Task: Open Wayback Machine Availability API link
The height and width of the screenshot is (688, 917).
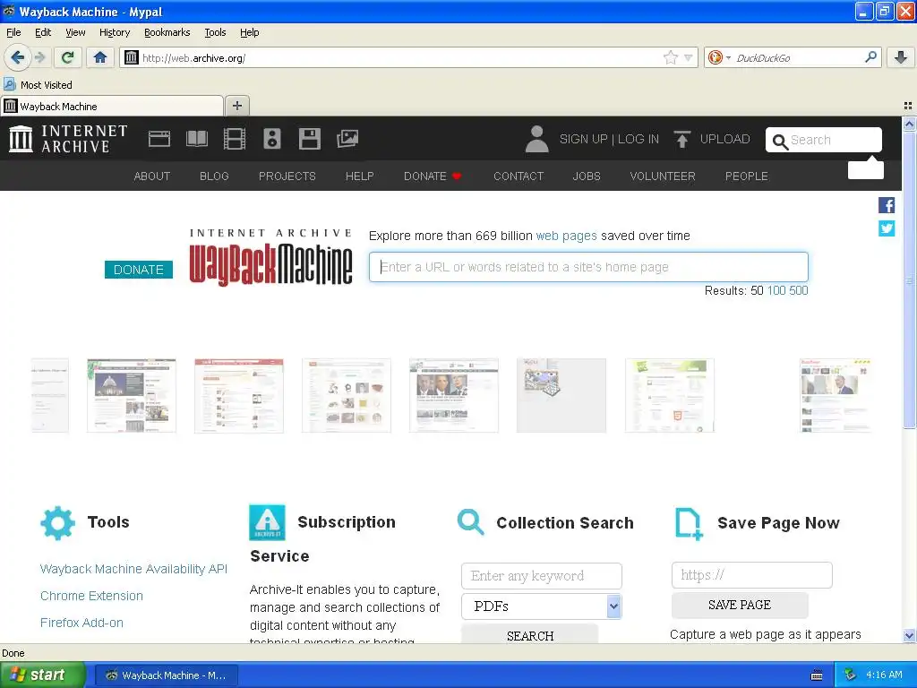Action: 134,569
